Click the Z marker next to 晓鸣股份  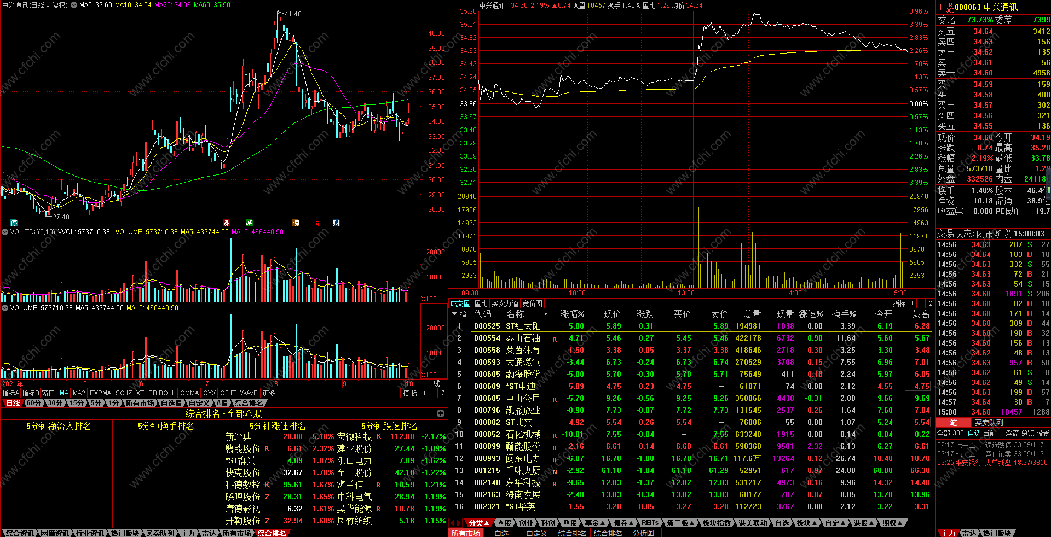(267, 497)
